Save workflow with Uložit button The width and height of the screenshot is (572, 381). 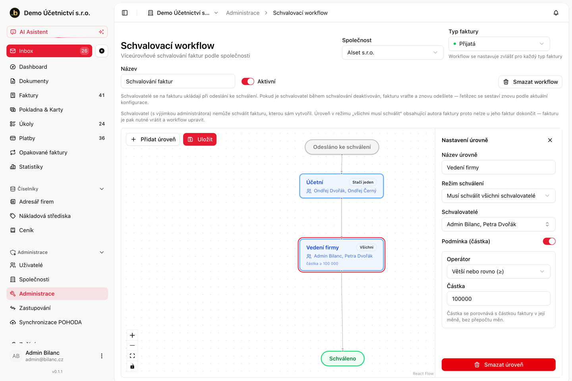coord(200,139)
